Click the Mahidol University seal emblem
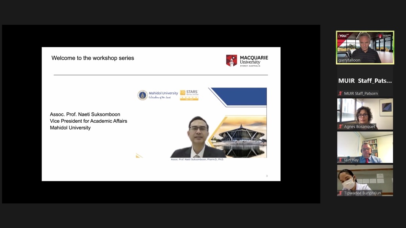The width and height of the screenshot is (406, 228). click(142, 95)
